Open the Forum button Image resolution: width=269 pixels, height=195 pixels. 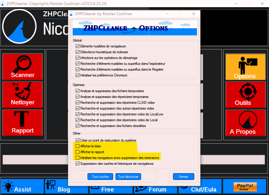pos(156,189)
